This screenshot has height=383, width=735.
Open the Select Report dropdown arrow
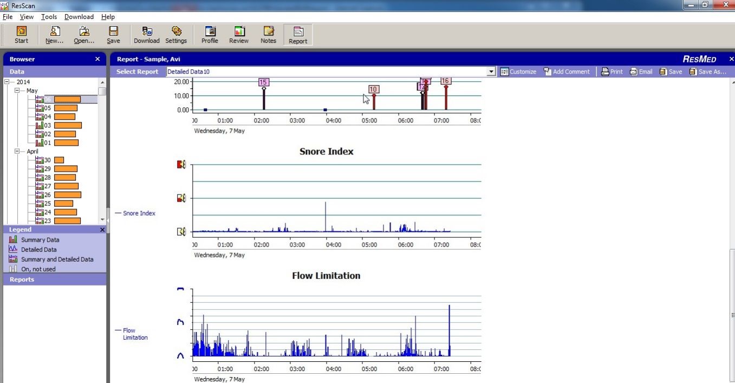(491, 72)
